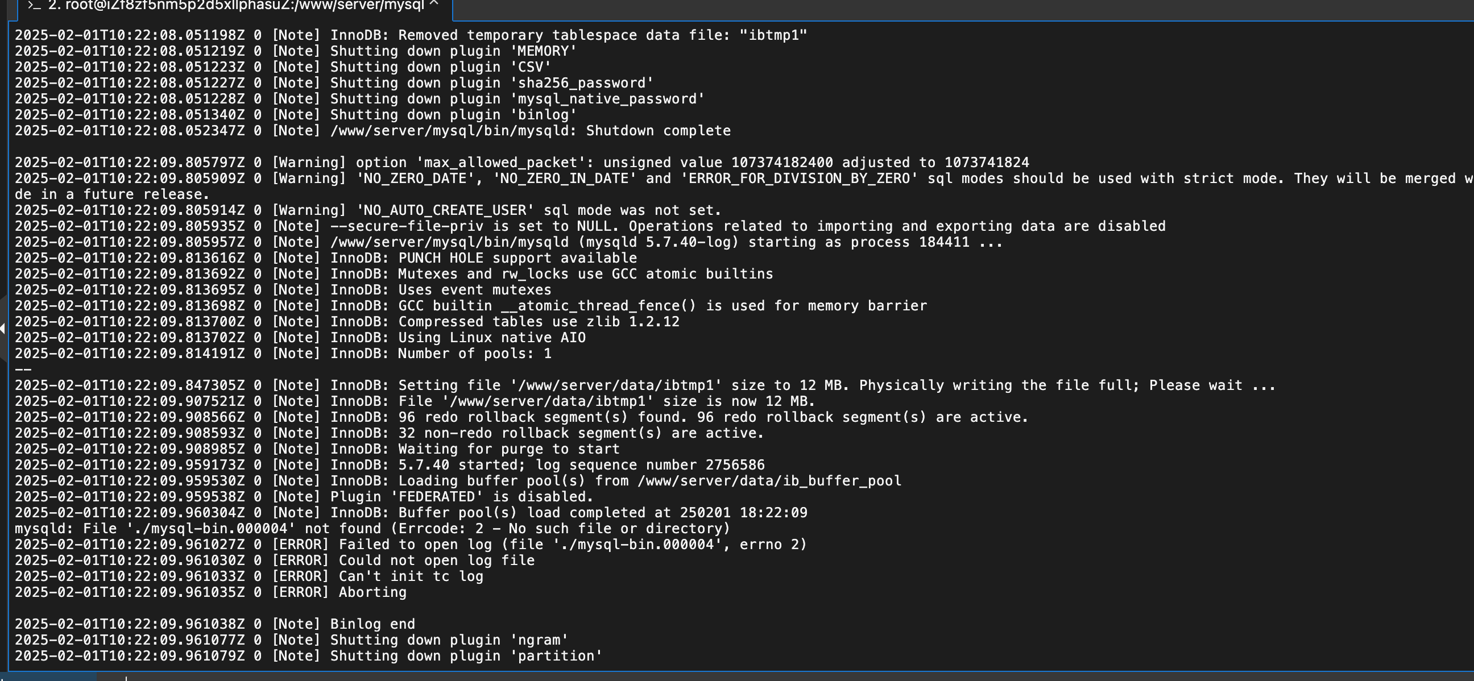
Task: Expand the collapsed left sidebar arrow
Action: click(x=3, y=328)
